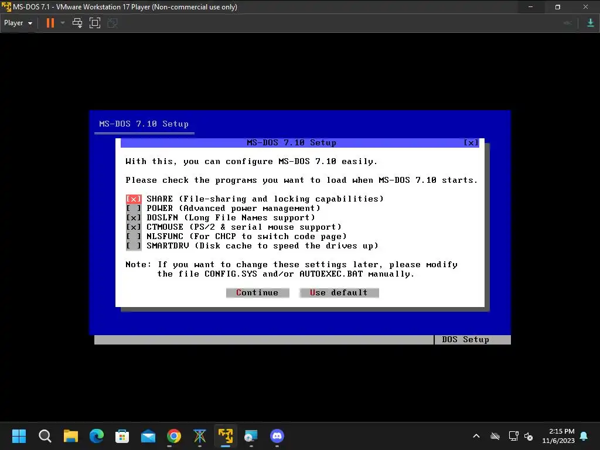Image resolution: width=600 pixels, height=450 pixels.
Task: Click the cloud sync tray icon
Action: point(495,436)
